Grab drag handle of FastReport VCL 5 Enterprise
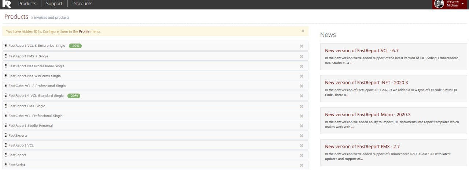This screenshot has width=469, height=189. (6, 46)
